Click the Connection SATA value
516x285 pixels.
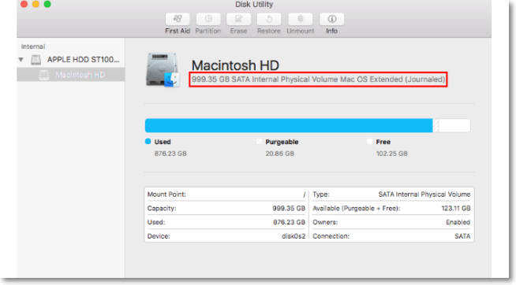pos(462,236)
